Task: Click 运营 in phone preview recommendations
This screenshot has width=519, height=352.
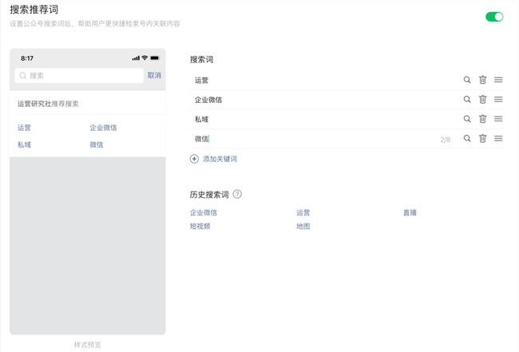Action: point(24,128)
